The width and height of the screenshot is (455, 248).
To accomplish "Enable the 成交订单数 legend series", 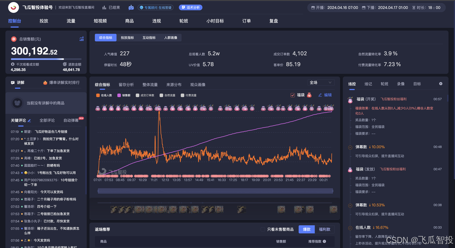I will [x=145, y=95].
